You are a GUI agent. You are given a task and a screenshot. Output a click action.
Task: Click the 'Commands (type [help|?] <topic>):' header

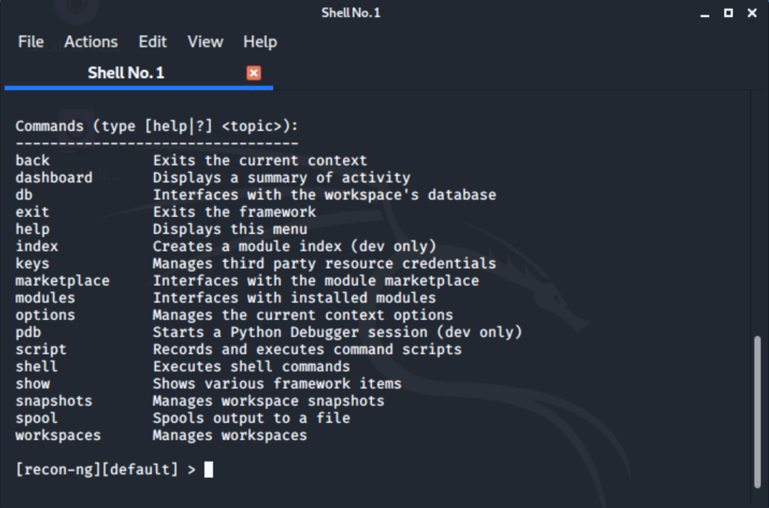[157, 127]
